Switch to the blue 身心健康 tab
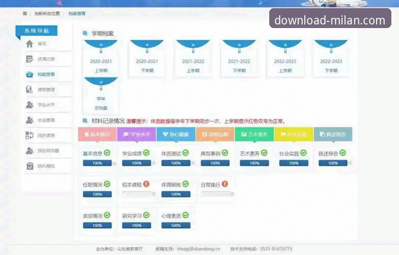 coord(176,134)
